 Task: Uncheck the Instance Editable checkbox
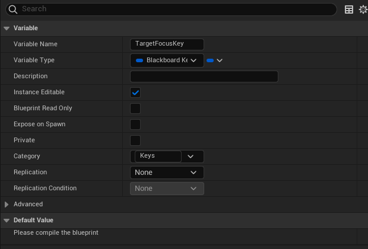click(135, 92)
